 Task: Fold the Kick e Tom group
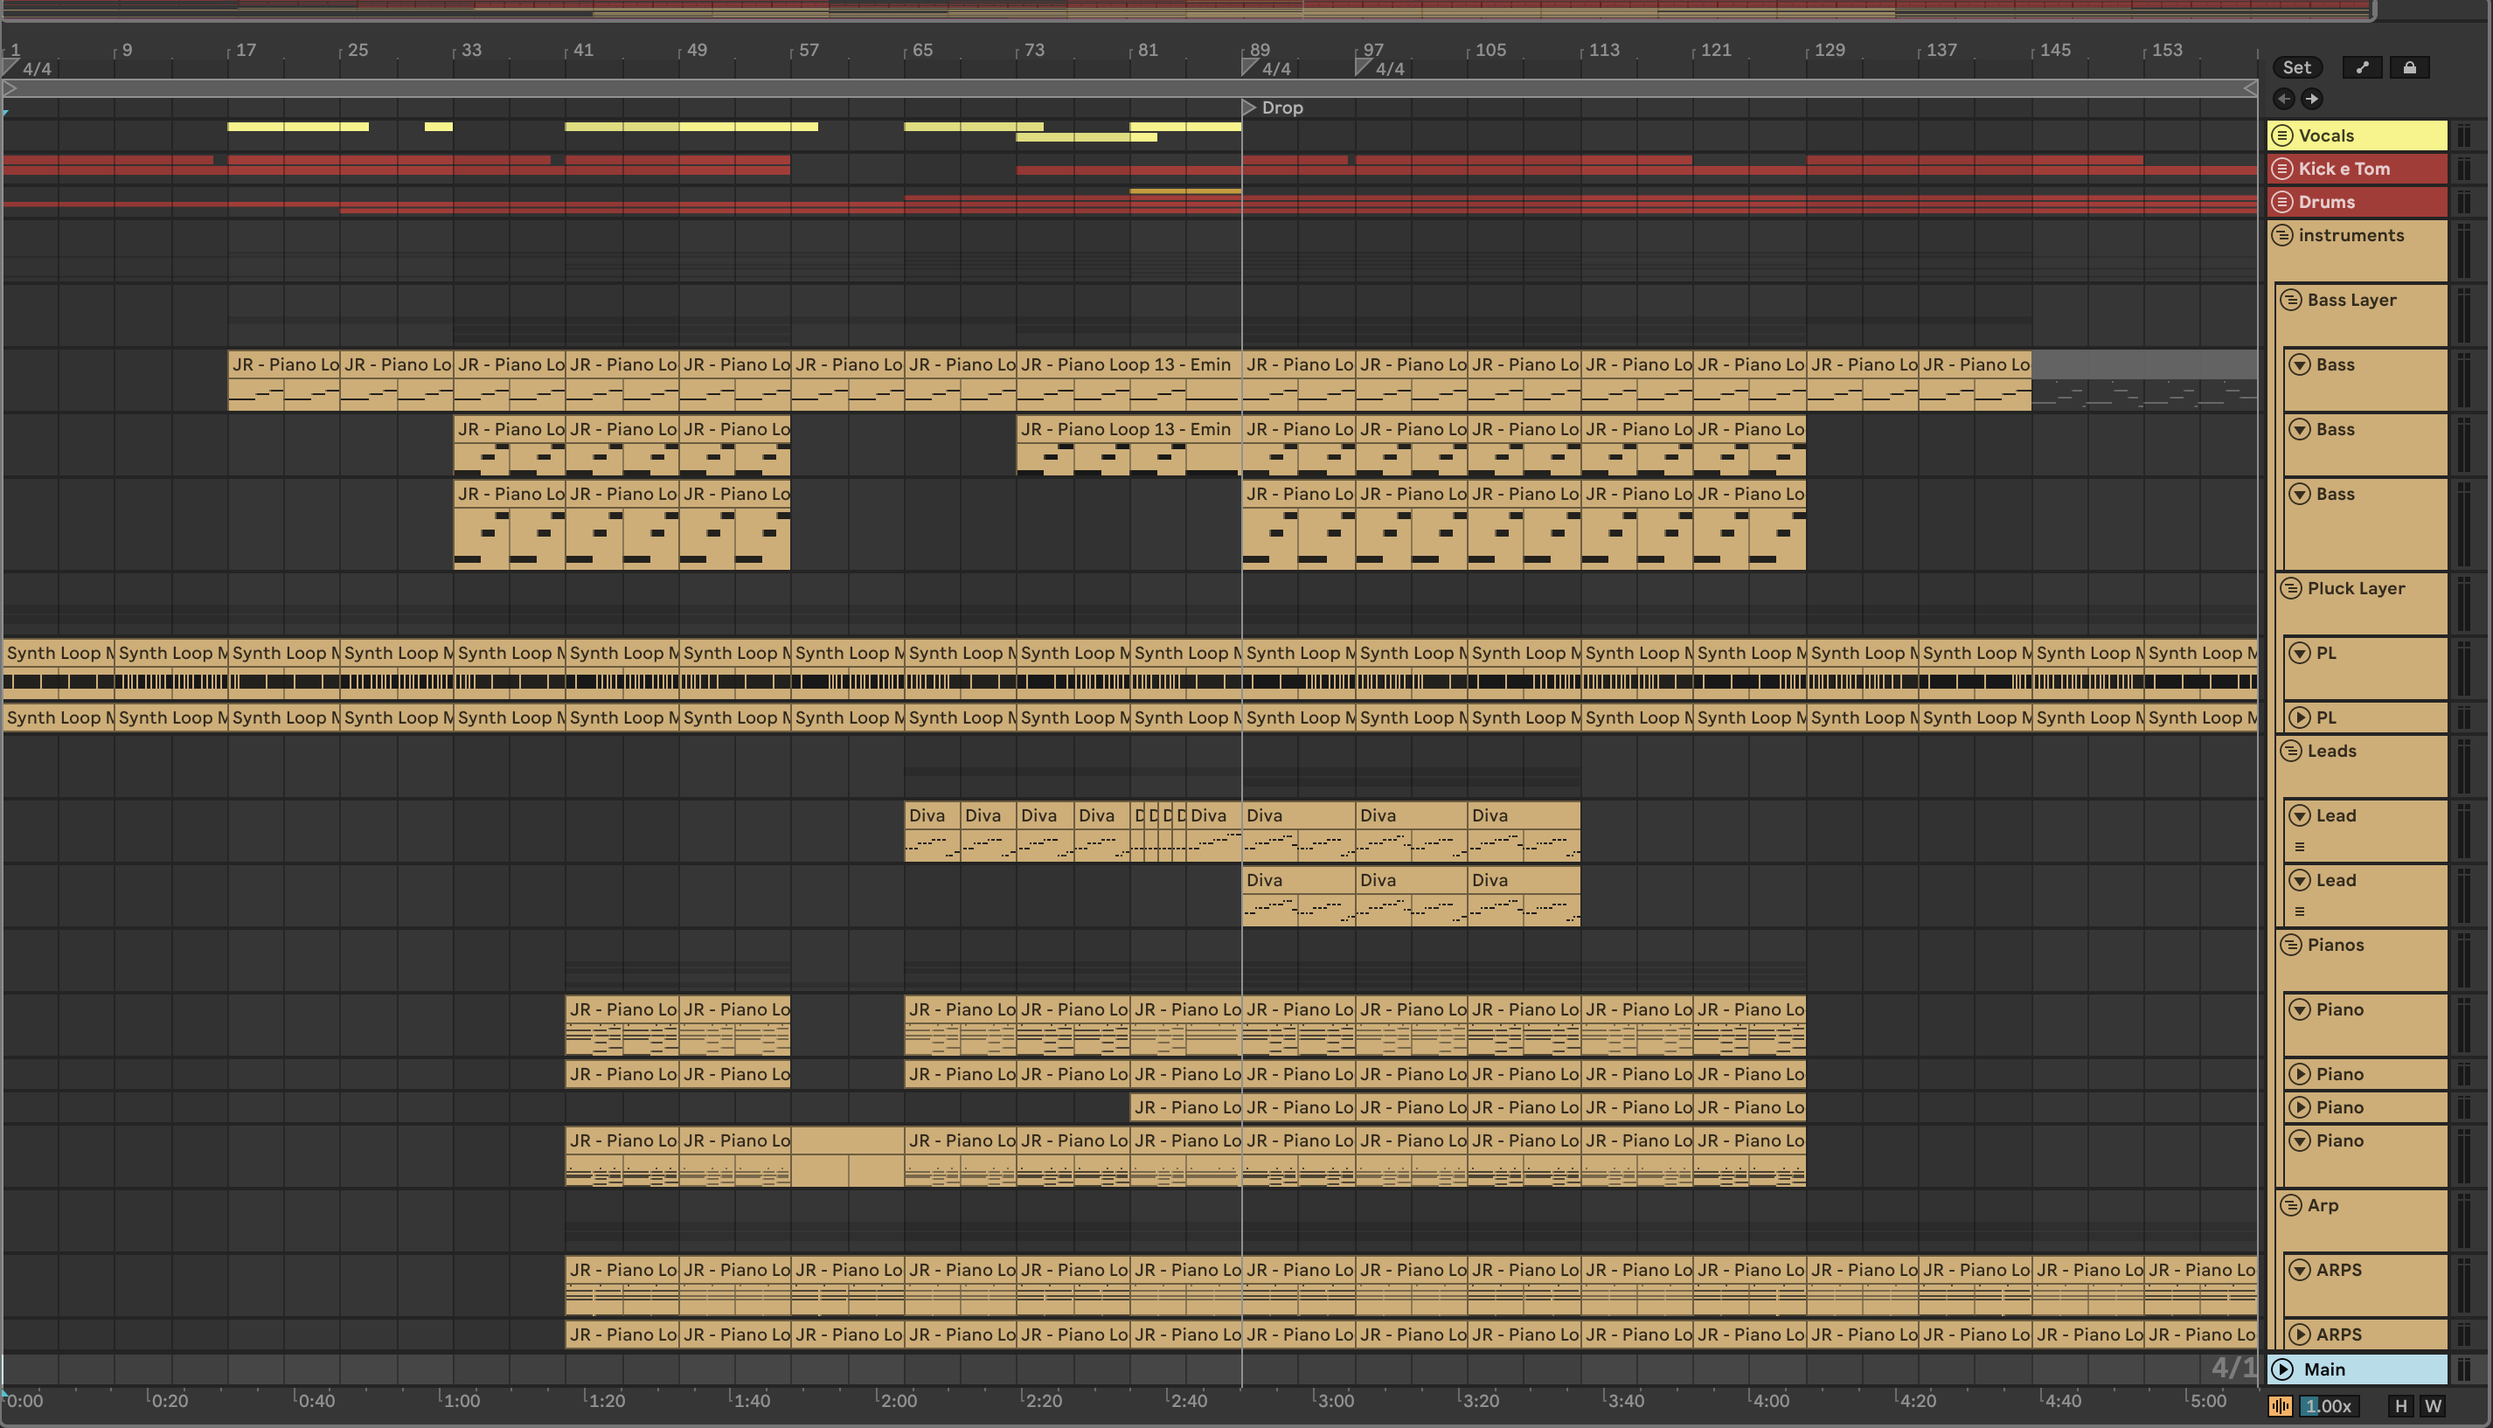coord(2283,169)
